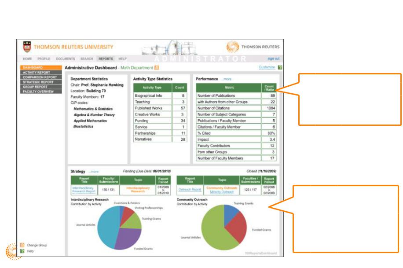Click the Narratives activity row
The height and width of the screenshot is (268, 403).
160,139
